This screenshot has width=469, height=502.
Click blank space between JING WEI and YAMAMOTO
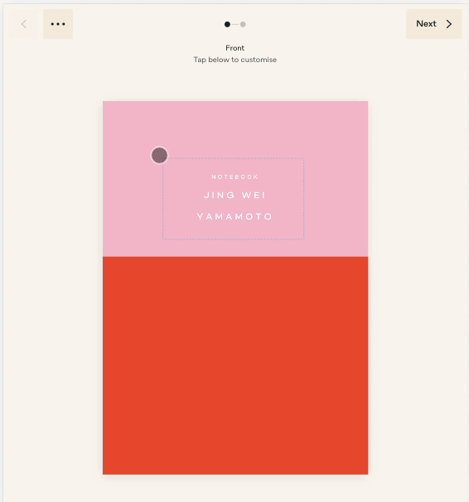pyautogui.click(x=235, y=206)
